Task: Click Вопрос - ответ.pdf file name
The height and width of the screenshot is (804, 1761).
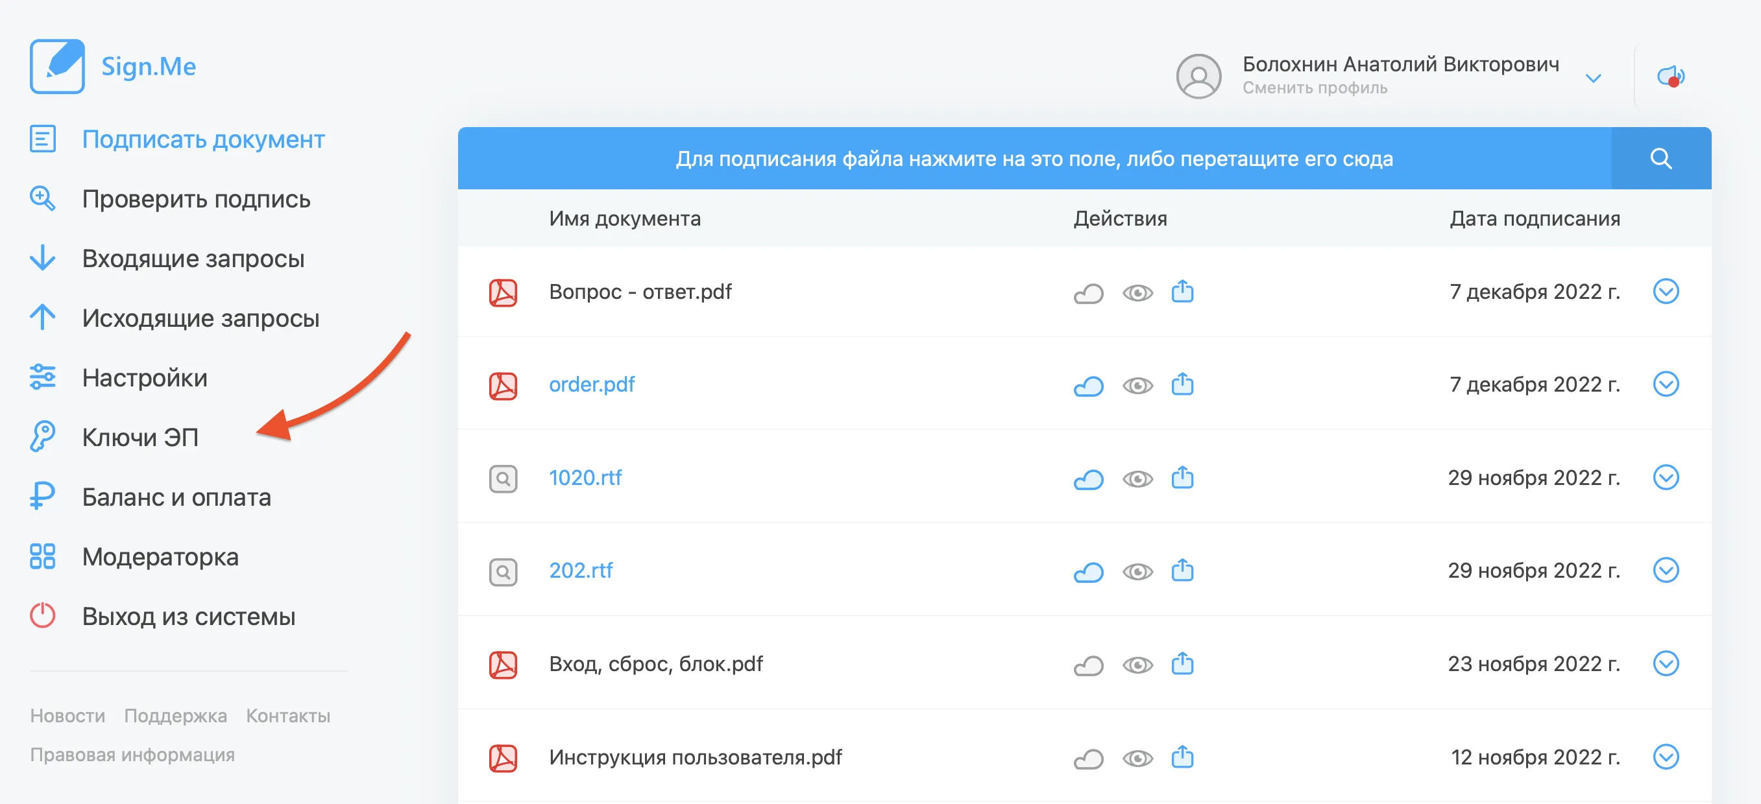Action: (640, 292)
